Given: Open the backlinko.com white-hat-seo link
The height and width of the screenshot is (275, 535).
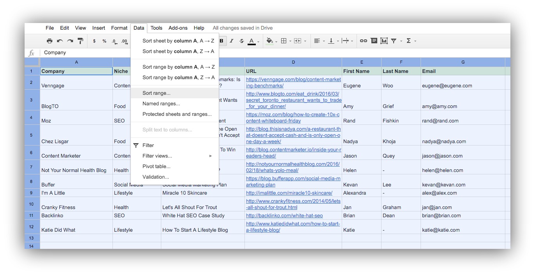Looking at the screenshot, I should [284, 216].
